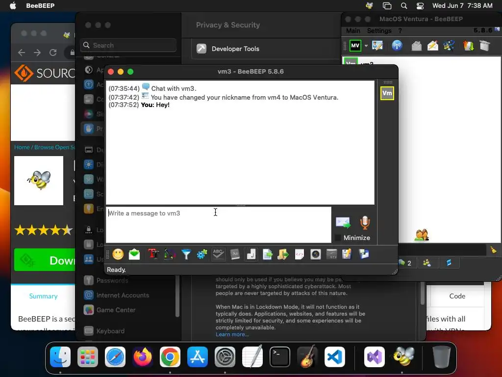This screenshot has width=502, height=377.
Task: Open Control Center in the menu bar
Action: pyautogui.click(x=420, y=5)
